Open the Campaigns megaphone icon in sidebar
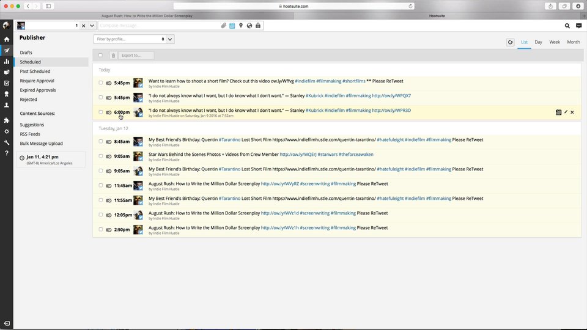The width and height of the screenshot is (587, 330). (x=6, y=72)
